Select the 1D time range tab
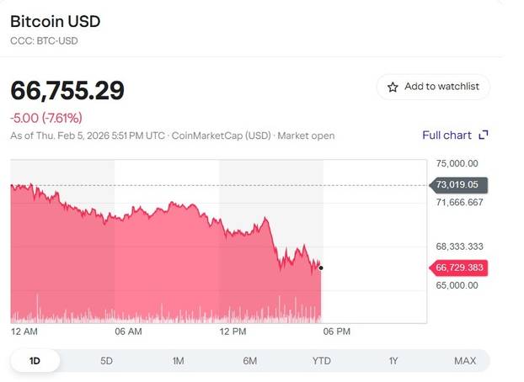This screenshot has height=382, width=524. click(35, 361)
